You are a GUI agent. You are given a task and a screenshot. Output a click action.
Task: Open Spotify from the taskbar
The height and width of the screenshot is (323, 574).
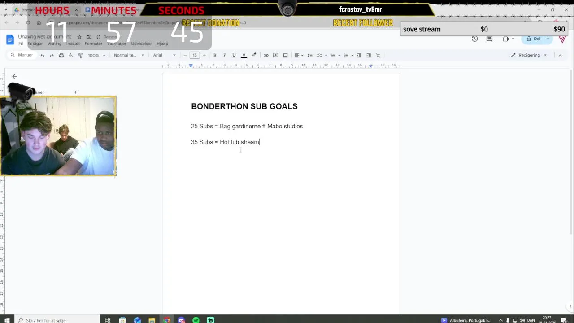tap(196, 320)
